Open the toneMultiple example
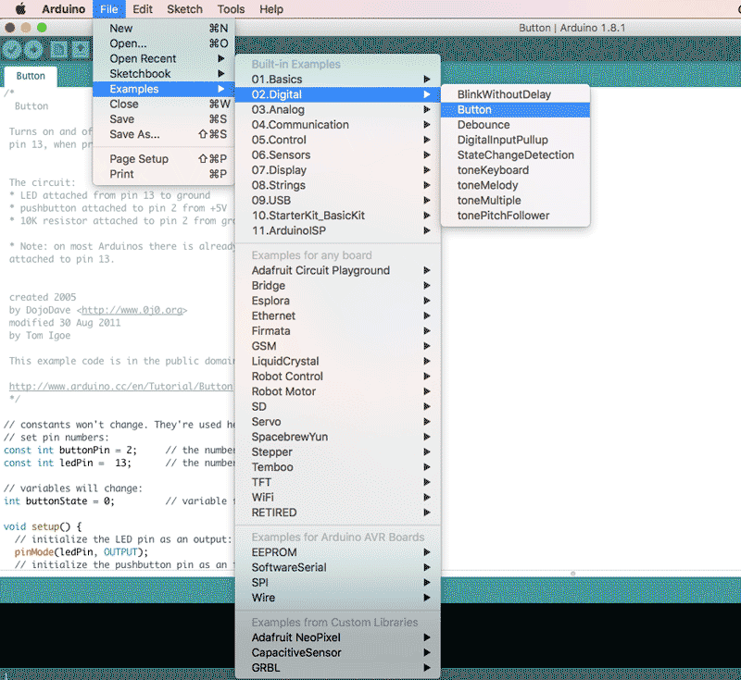 pyautogui.click(x=515, y=200)
